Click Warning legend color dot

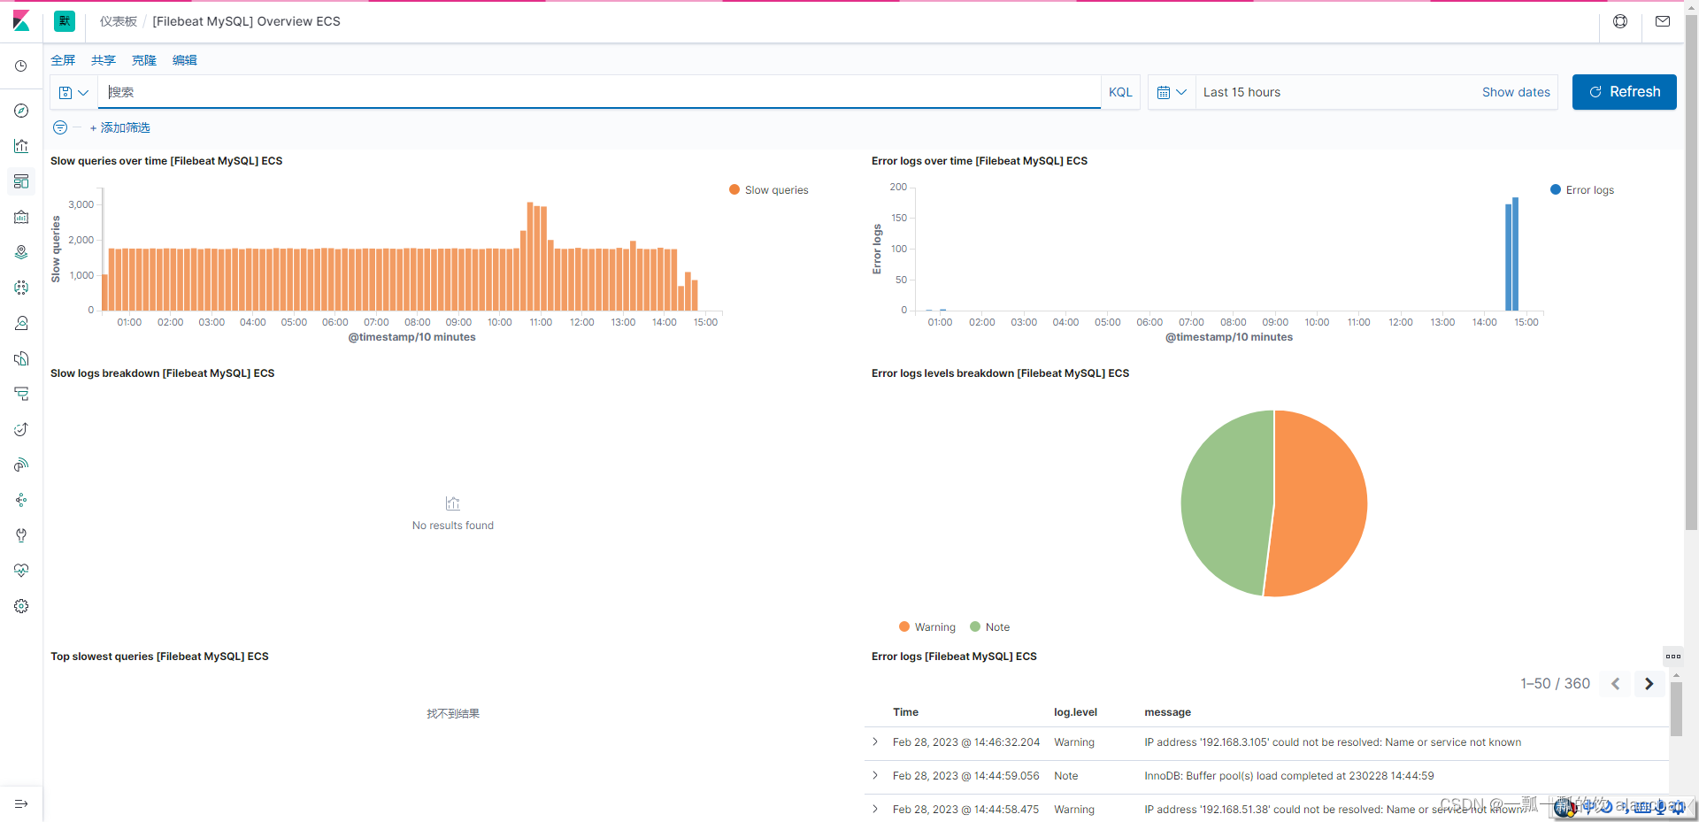(904, 626)
